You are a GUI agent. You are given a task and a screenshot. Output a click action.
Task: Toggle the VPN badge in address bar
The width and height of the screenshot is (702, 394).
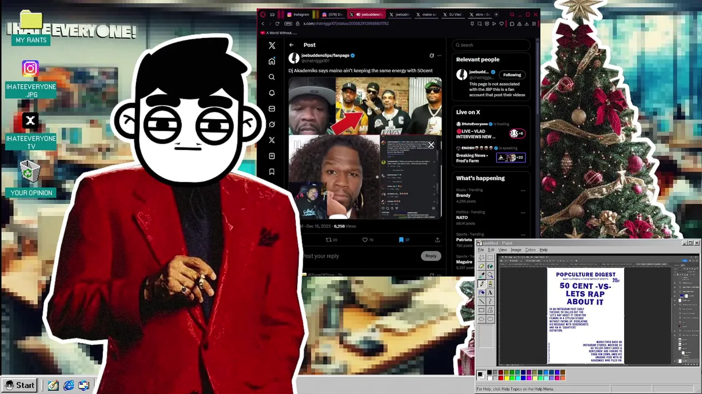(x=288, y=24)
